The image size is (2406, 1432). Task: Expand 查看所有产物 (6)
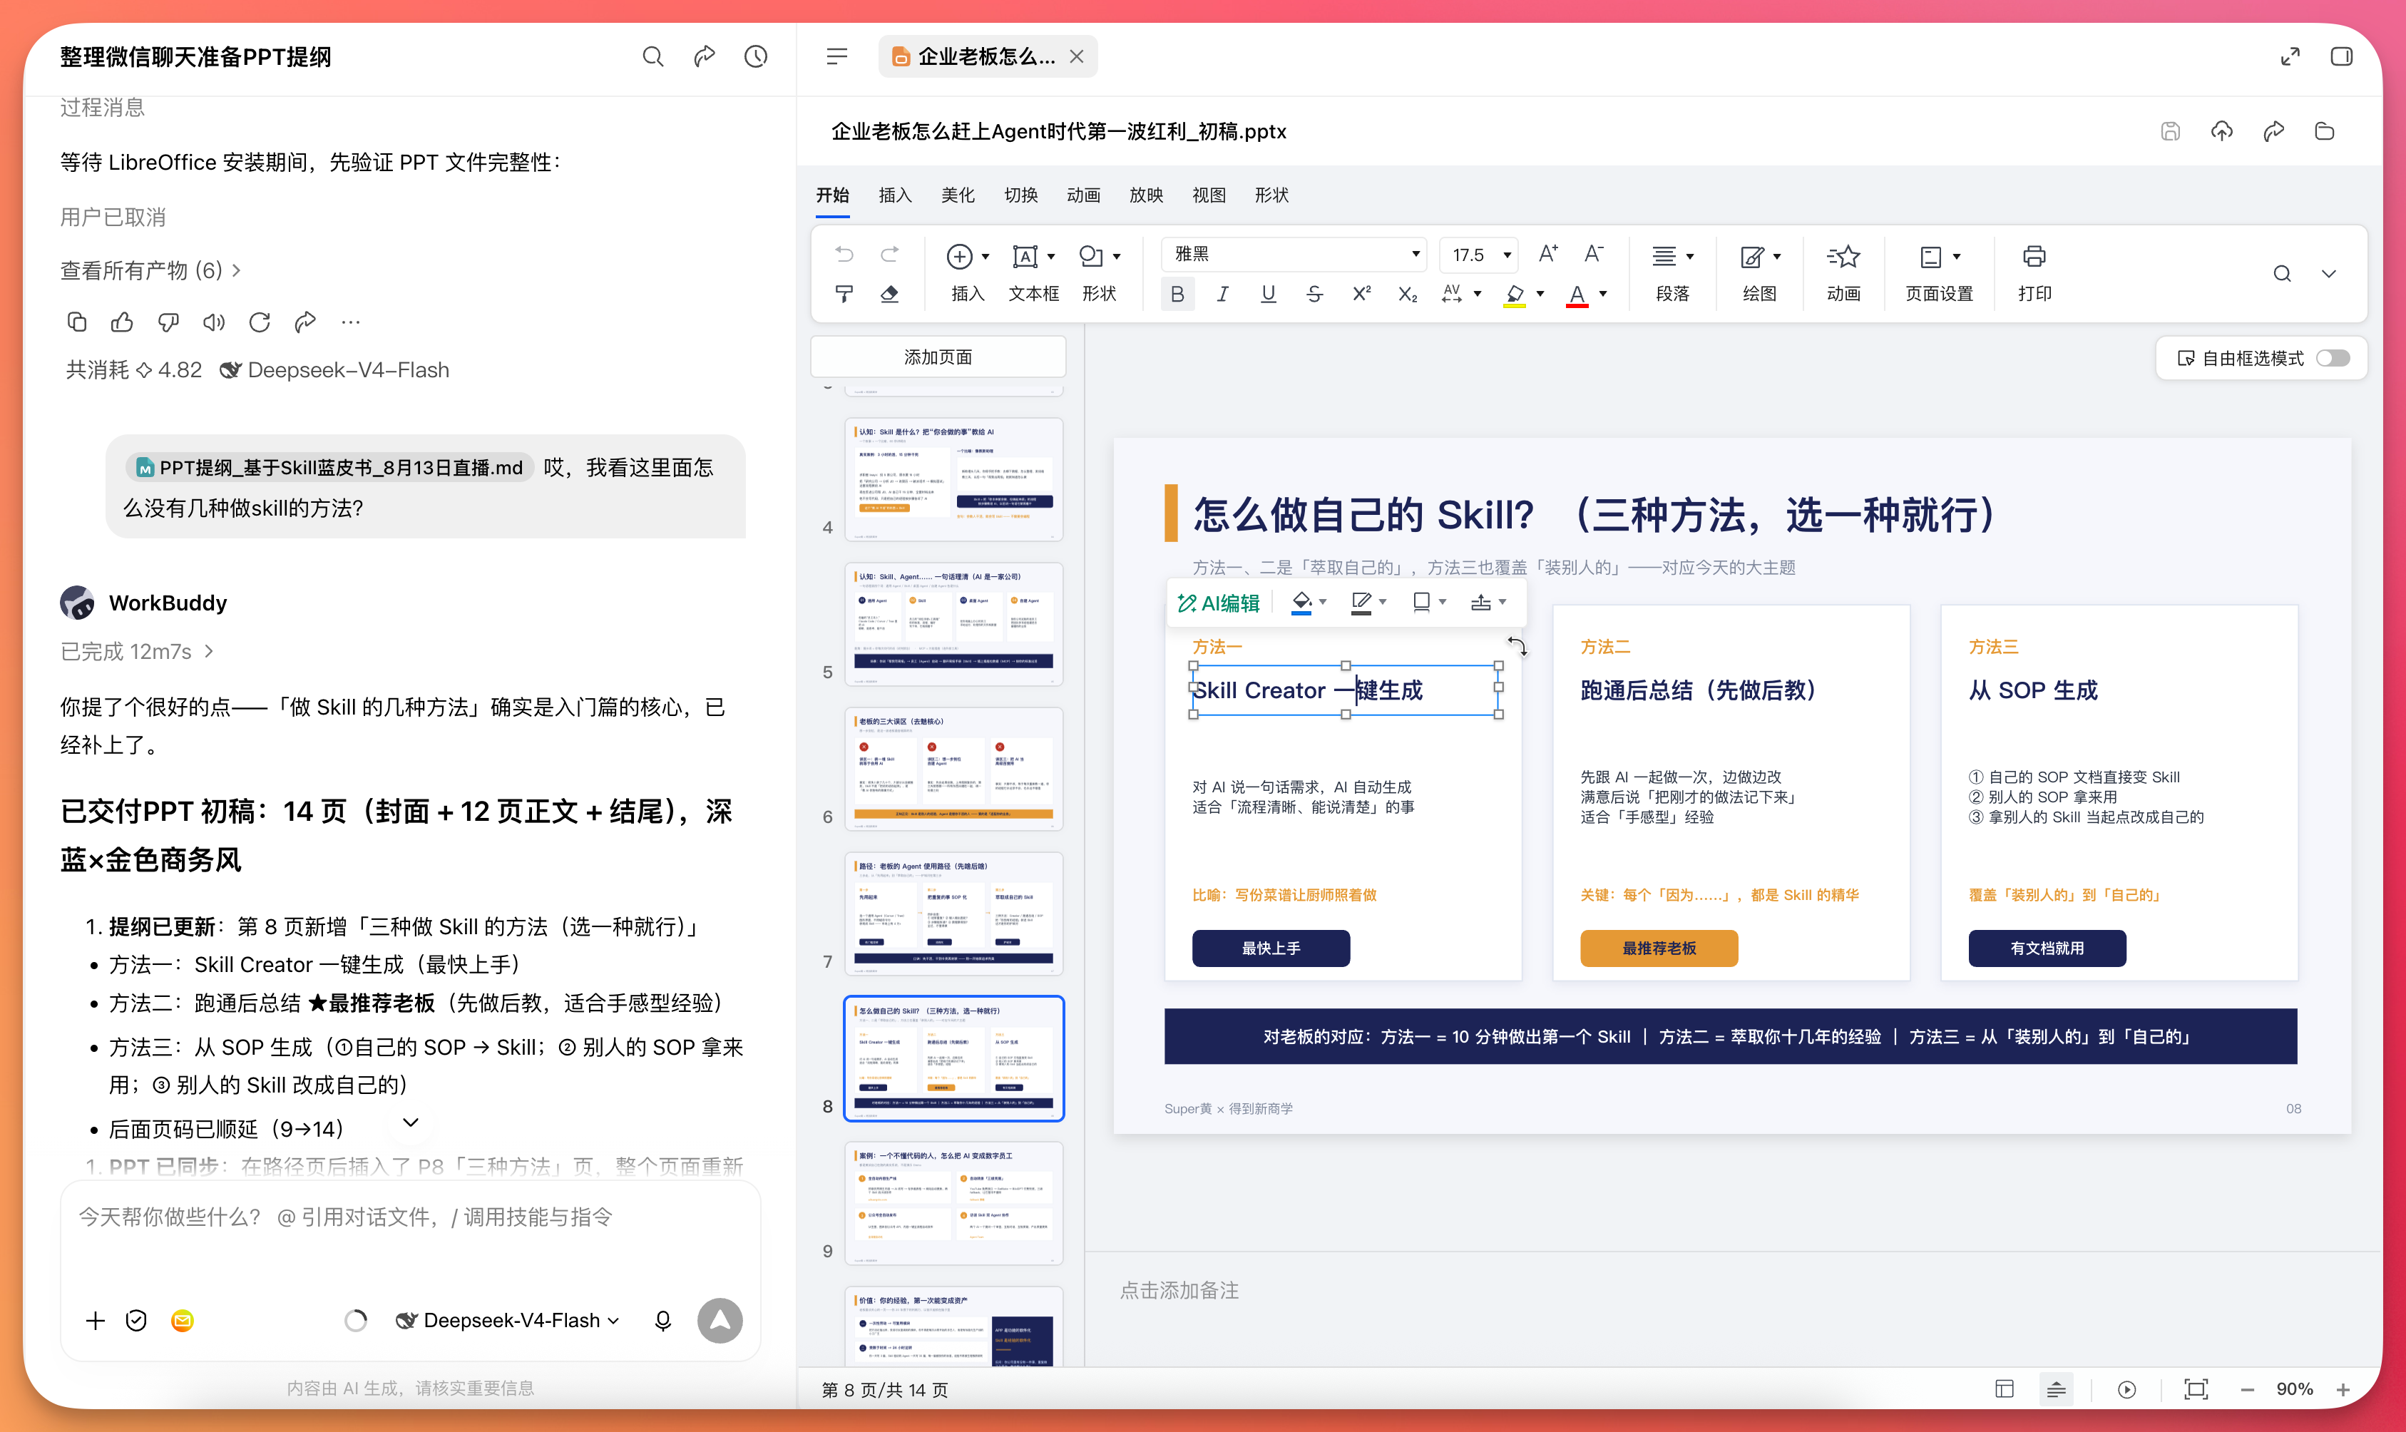[x=150, y=270]
